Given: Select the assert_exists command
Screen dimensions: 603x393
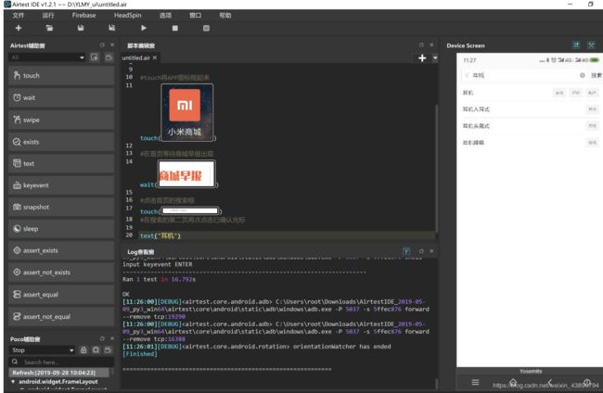Looking at the screenshot, I should point(61,250).
